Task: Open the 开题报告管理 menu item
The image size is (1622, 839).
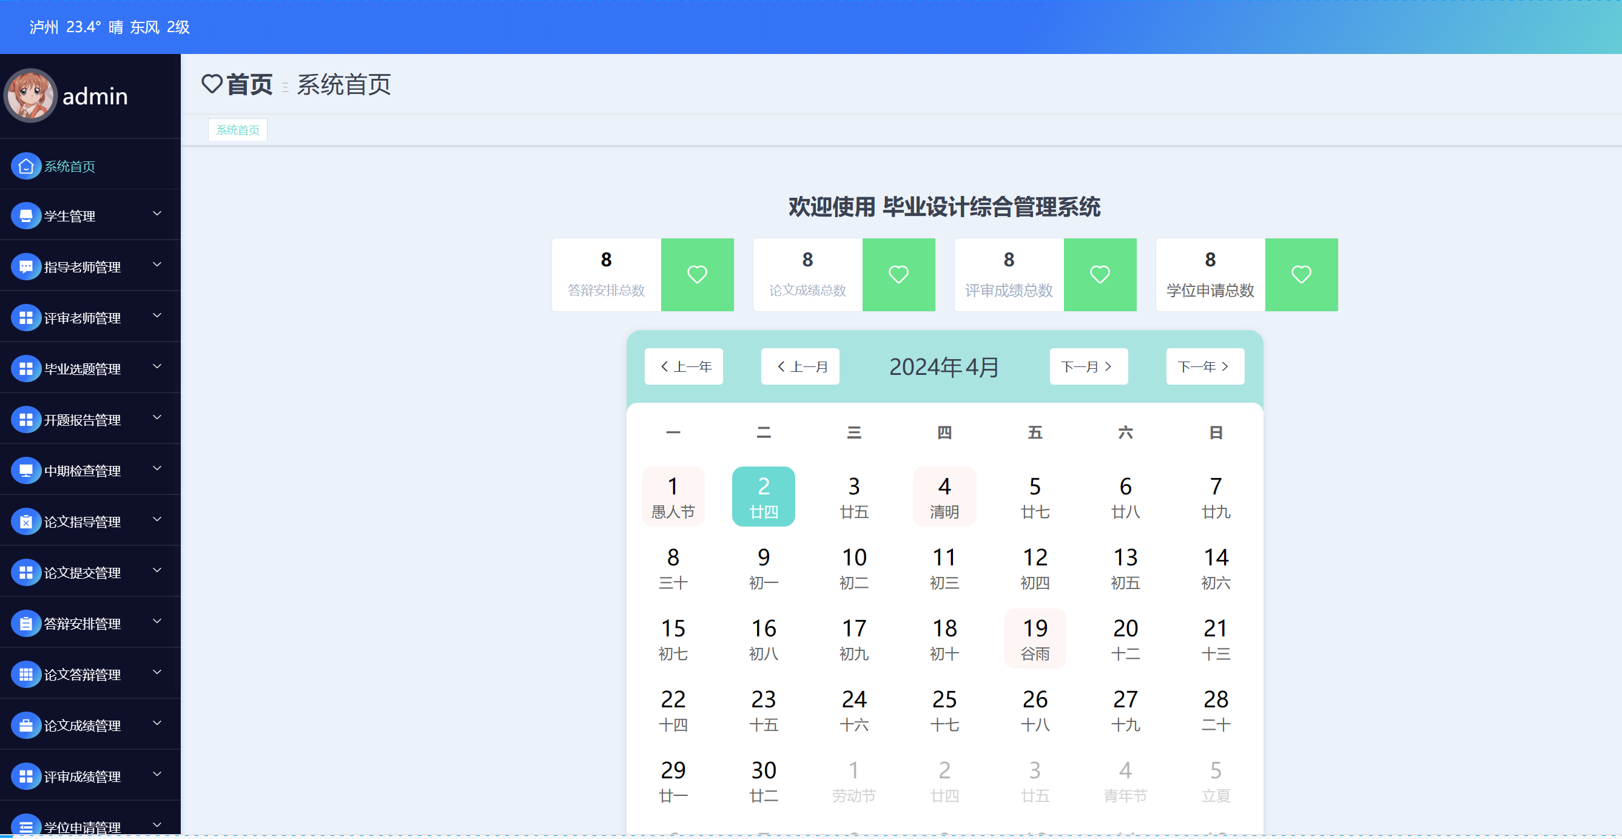Action: (82, 420)
